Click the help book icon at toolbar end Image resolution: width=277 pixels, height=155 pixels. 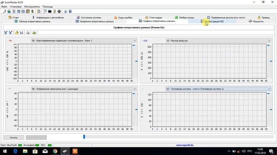(70, 12)
